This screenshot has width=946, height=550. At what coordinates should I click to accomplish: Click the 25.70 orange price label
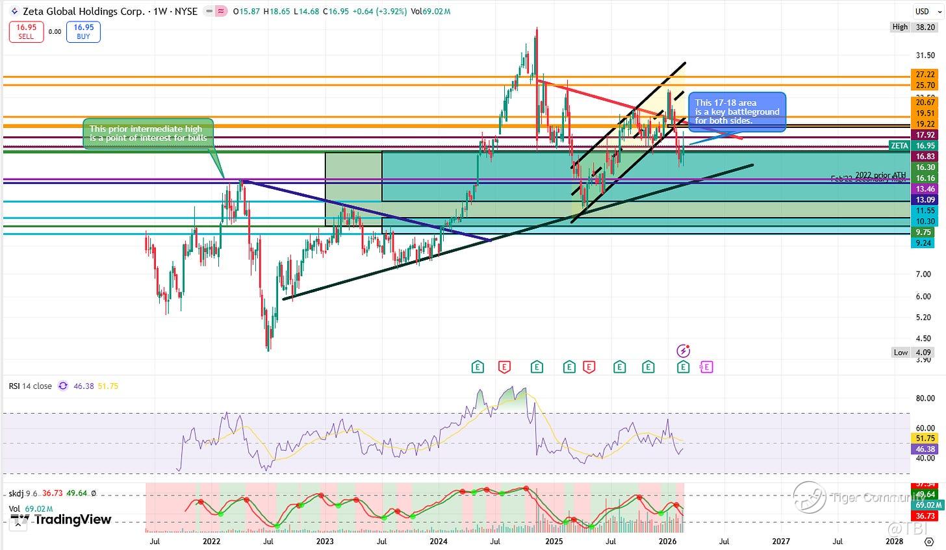(x=924, y=85)
